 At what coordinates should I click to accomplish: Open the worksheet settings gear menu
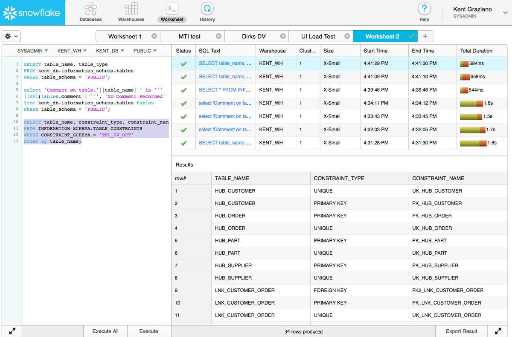pos(11,37)
